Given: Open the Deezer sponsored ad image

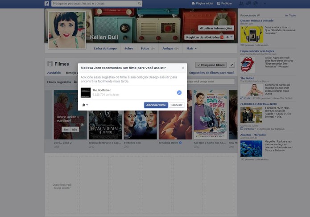Looking at the screenshot, I should (x=252, y=35).
